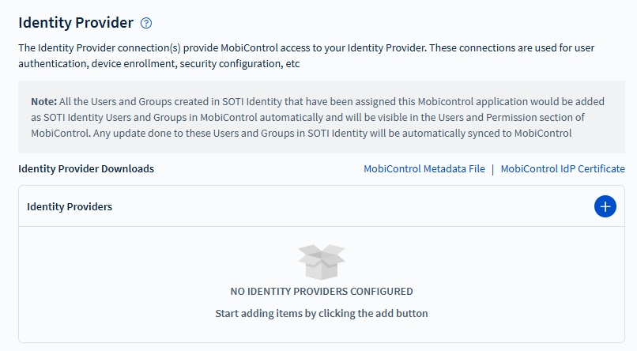This screenshot has height=351, width=637.
Task: Click blank area left of the box illustration
Action: 158,261
